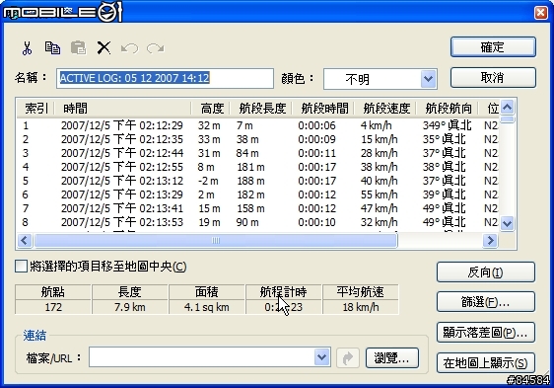Viewport: 554px width, 388px height.
Task: Open the 顏色 dropdown showing 不明
Action: tap(428, 79)
